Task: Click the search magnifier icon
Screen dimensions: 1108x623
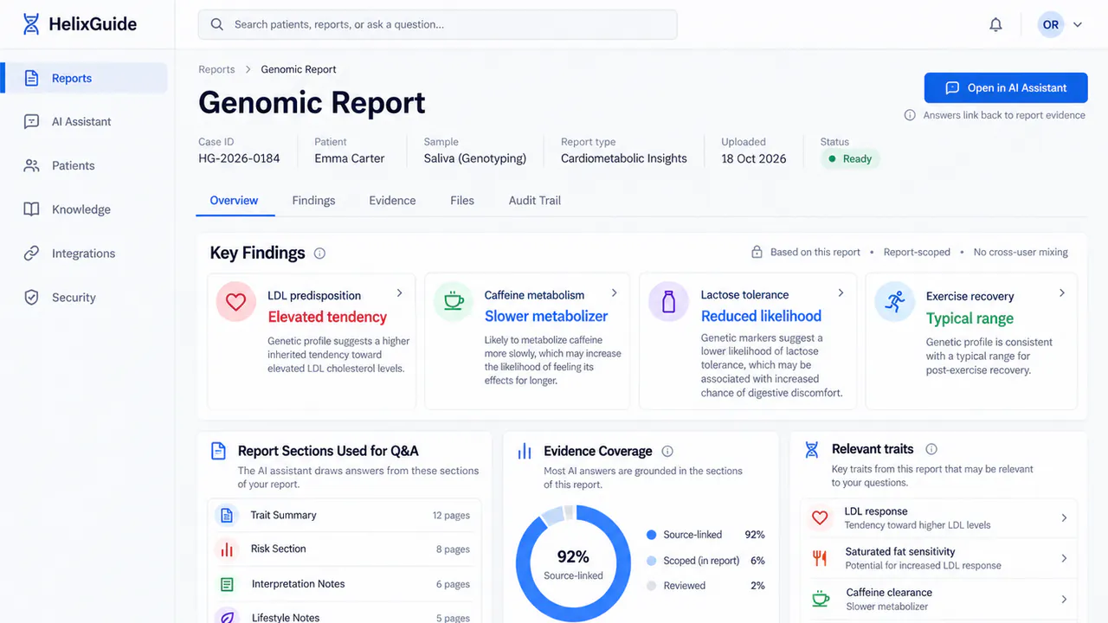Action: (217, 24)
